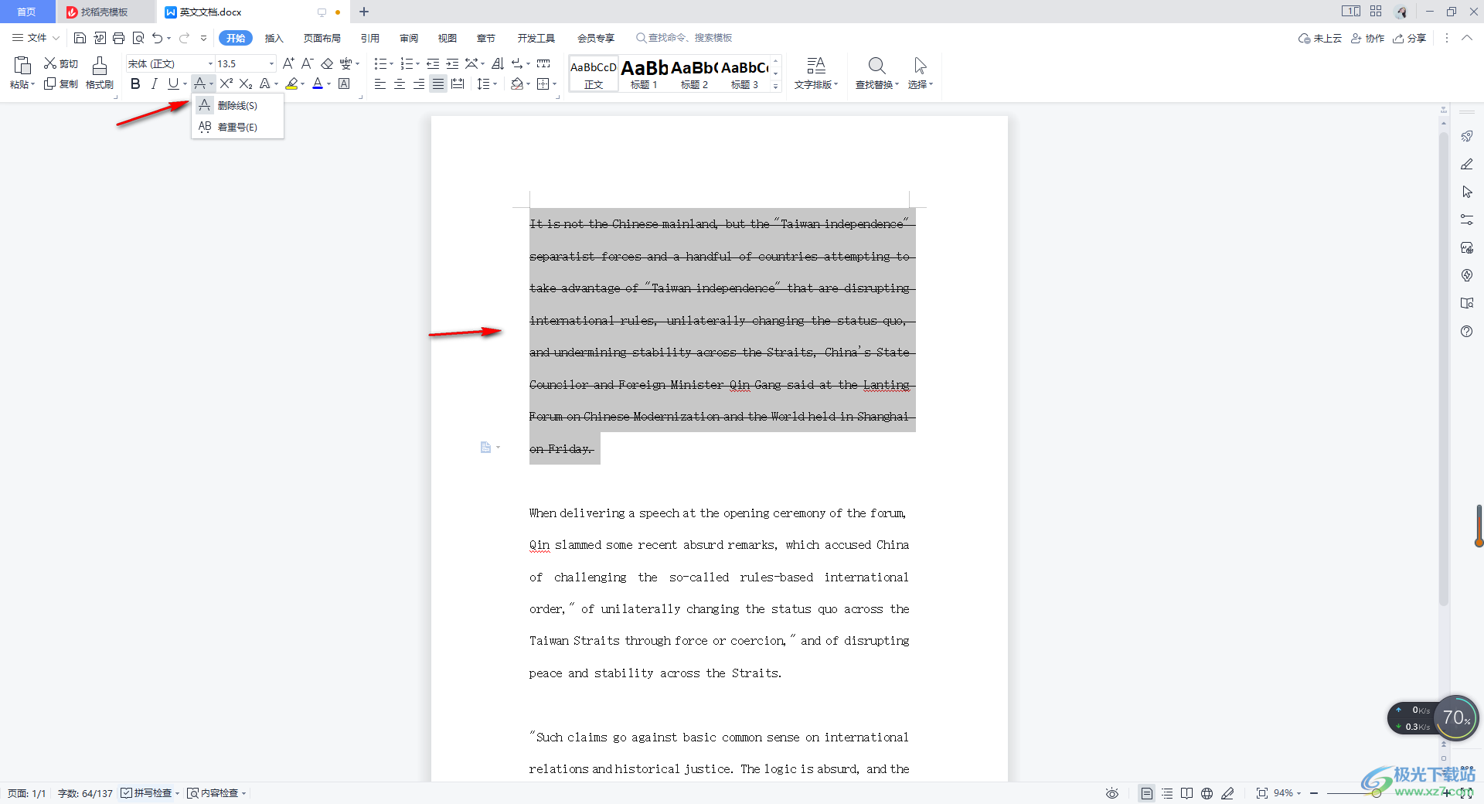The height and width of the screenshot is (804, 1484).
Task: Select the Format Painter (格式刷) tool
Action: tap(100, 73)
